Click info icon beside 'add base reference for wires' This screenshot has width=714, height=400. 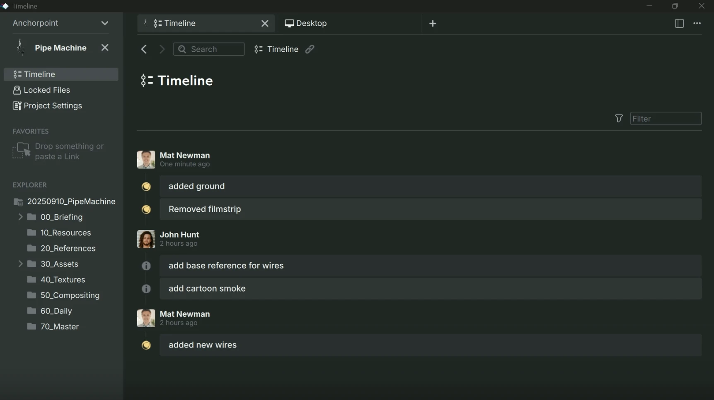point(146,266)
